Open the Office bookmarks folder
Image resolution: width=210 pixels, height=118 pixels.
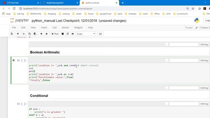[155, 14]
